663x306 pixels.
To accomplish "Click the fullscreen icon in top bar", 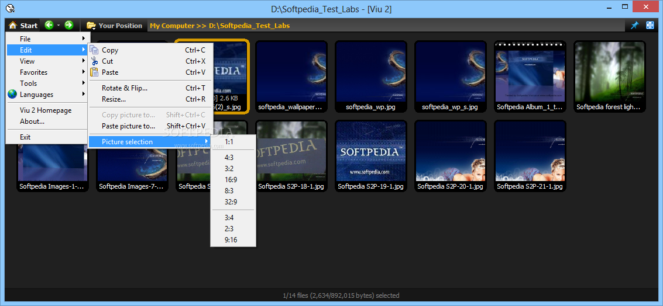I will point(650,25).
